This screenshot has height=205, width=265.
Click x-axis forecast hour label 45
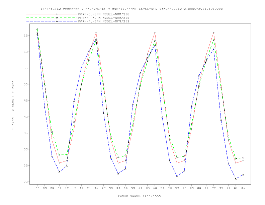pyautogui.click(x=148, y=188)
